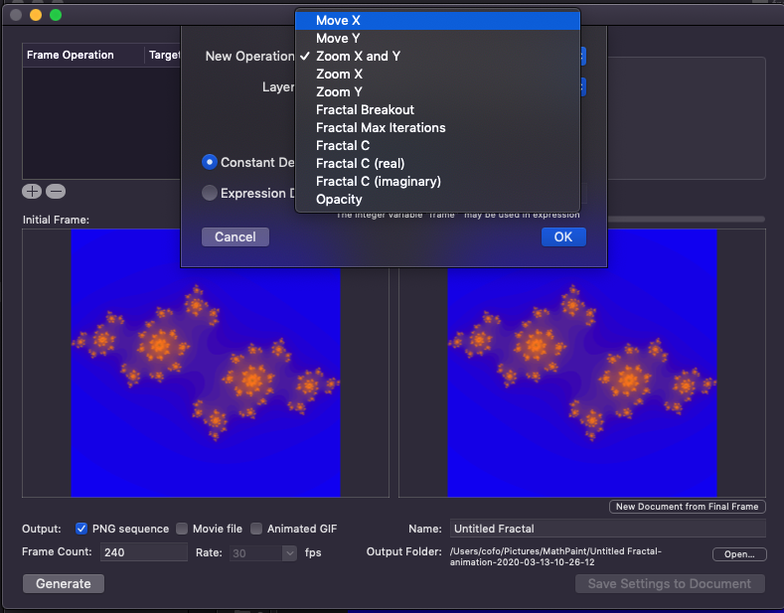Image resolution: width=784 pixels, height=613 pixels.
Task: Open the output folder chooser
Action: [x=739, y=554]
